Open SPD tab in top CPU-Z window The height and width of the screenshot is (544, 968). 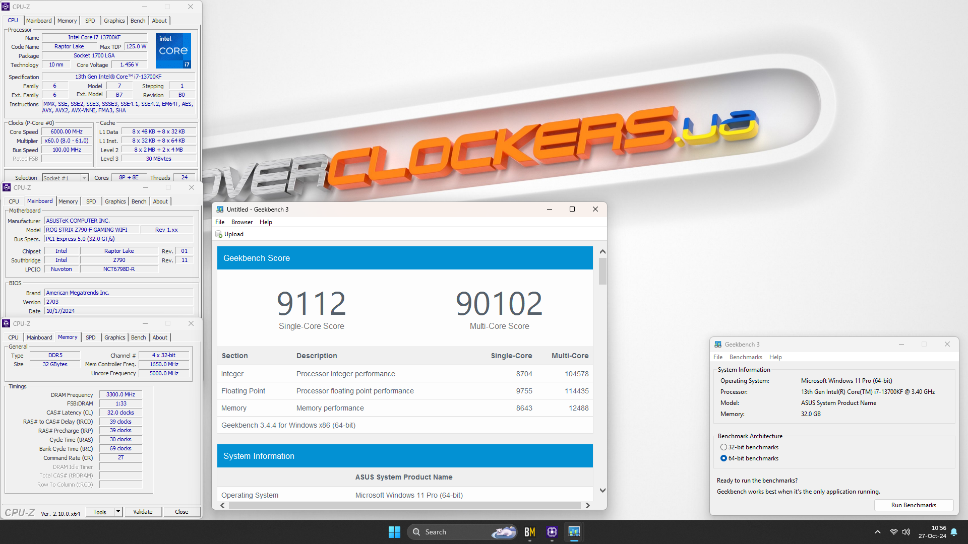90,21
